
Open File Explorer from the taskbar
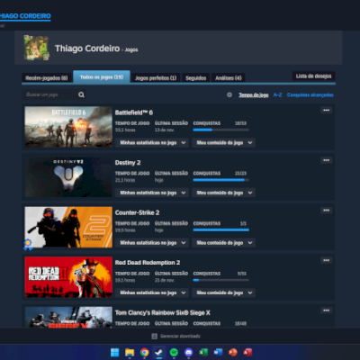tap(130, 352)
